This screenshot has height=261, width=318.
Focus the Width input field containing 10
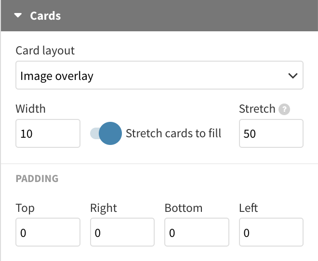pos(48,133)
